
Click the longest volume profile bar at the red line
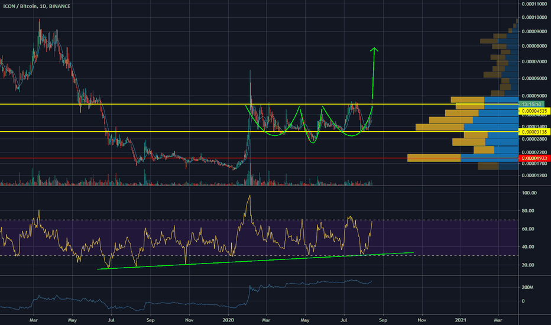coord(463,158)
